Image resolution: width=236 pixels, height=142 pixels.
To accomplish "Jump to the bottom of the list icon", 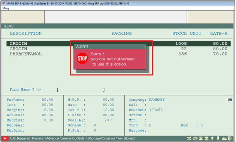I will [x=206, y=138].
